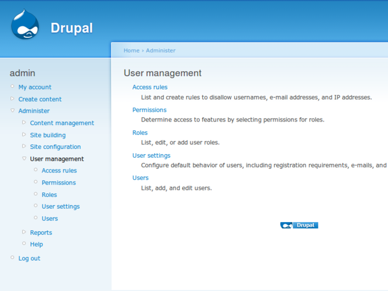Open Help in the sidebar menu

(x=36, y=244)
